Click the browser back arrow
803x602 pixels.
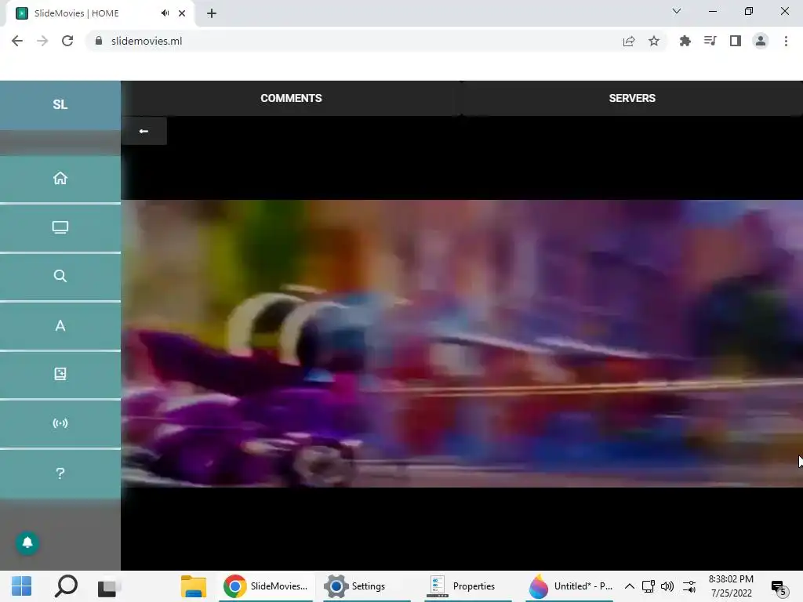pyautogui.click(x=17, y=41)
